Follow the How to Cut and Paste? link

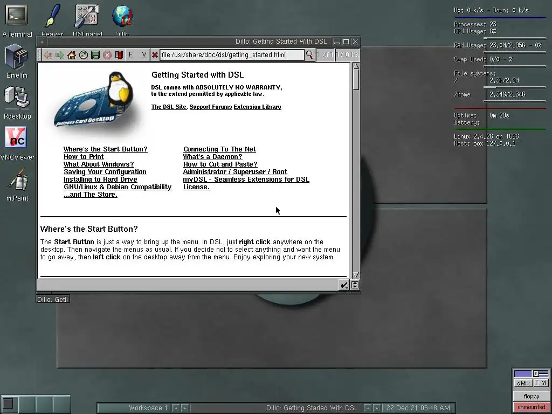point(220,164)
